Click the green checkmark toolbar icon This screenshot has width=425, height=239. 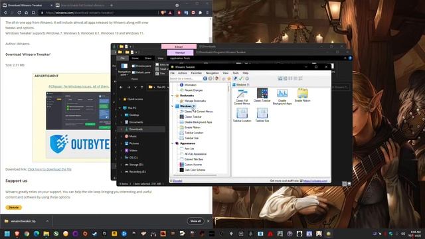240,78
